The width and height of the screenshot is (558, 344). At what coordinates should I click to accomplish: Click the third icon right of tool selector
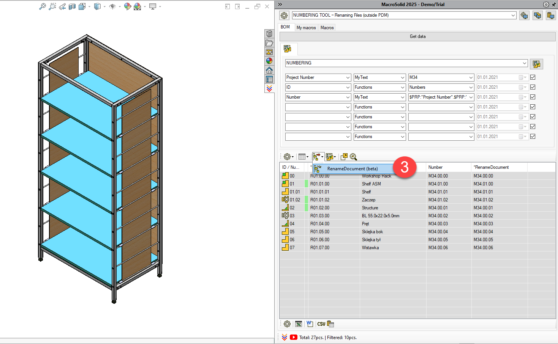click(551, 16)
